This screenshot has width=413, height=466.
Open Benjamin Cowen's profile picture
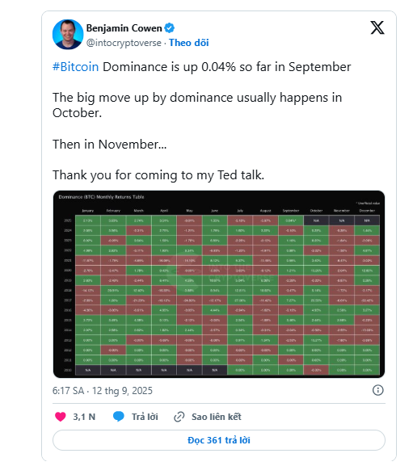(68, 35)
